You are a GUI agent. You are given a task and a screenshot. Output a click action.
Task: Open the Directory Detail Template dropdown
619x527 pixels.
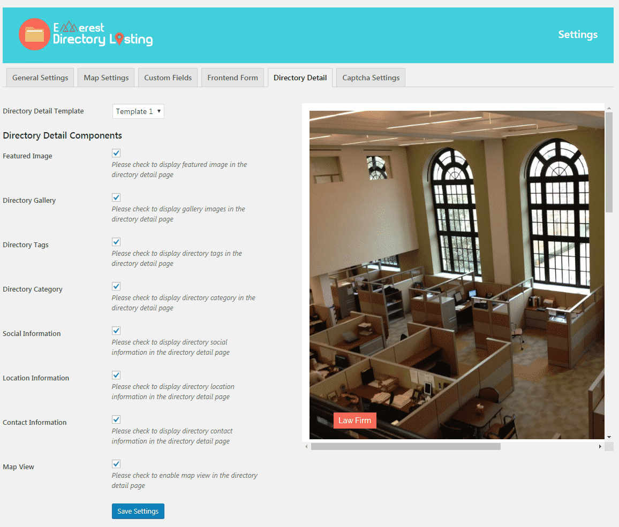138,111
